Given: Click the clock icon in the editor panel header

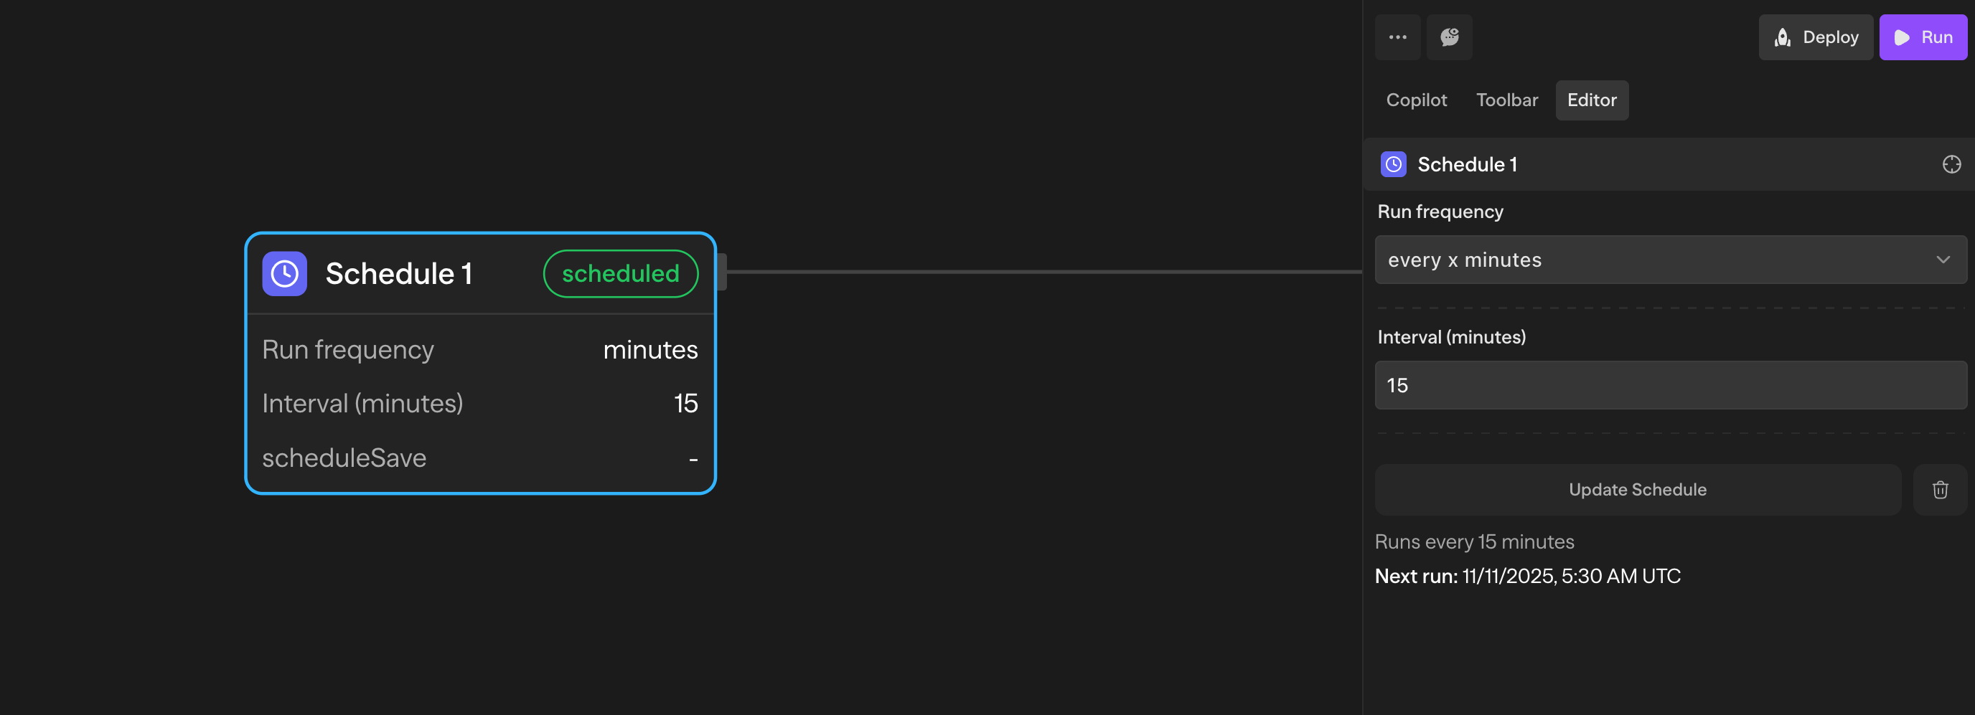Looking at the screenshot, I should tap(1393, 164).
